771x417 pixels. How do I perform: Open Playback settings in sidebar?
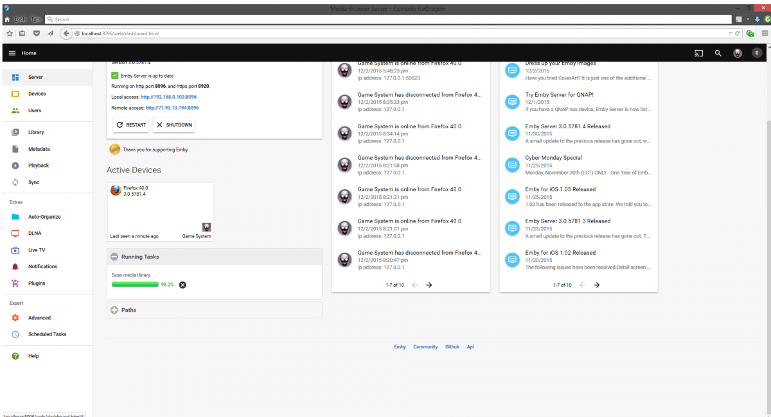click(46, 166)
